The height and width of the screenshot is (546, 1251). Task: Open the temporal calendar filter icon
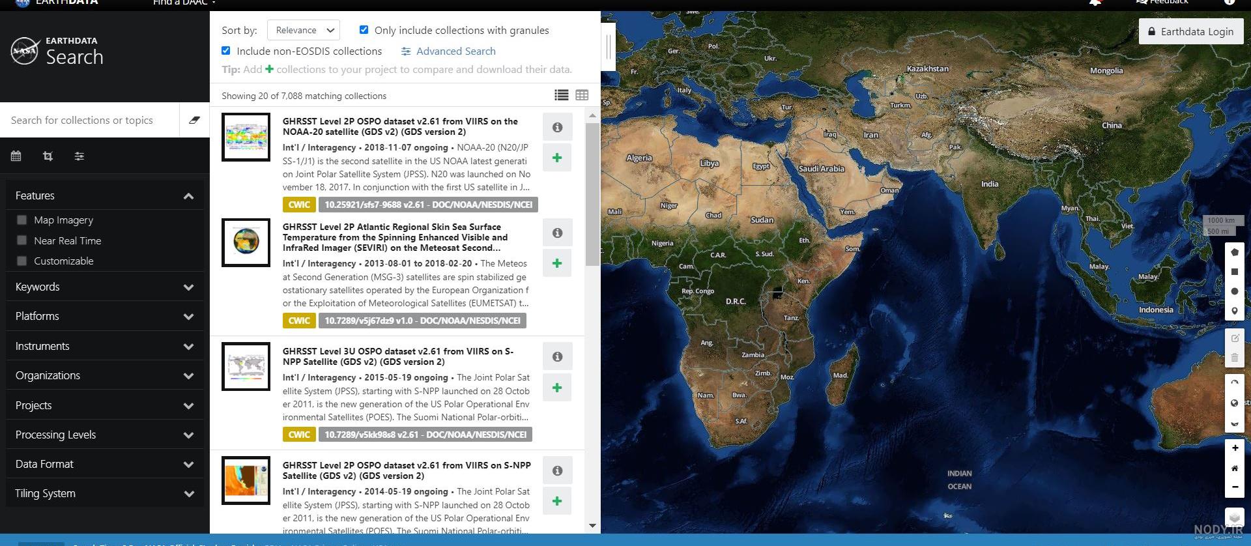coord(16,156)
